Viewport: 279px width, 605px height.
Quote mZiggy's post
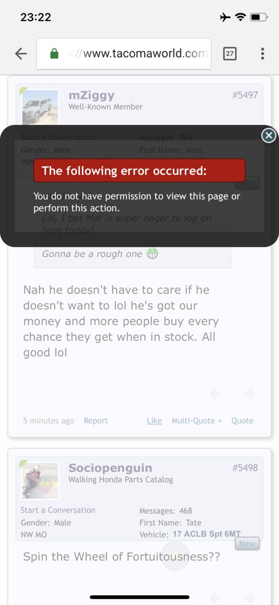tap(242, 421)
